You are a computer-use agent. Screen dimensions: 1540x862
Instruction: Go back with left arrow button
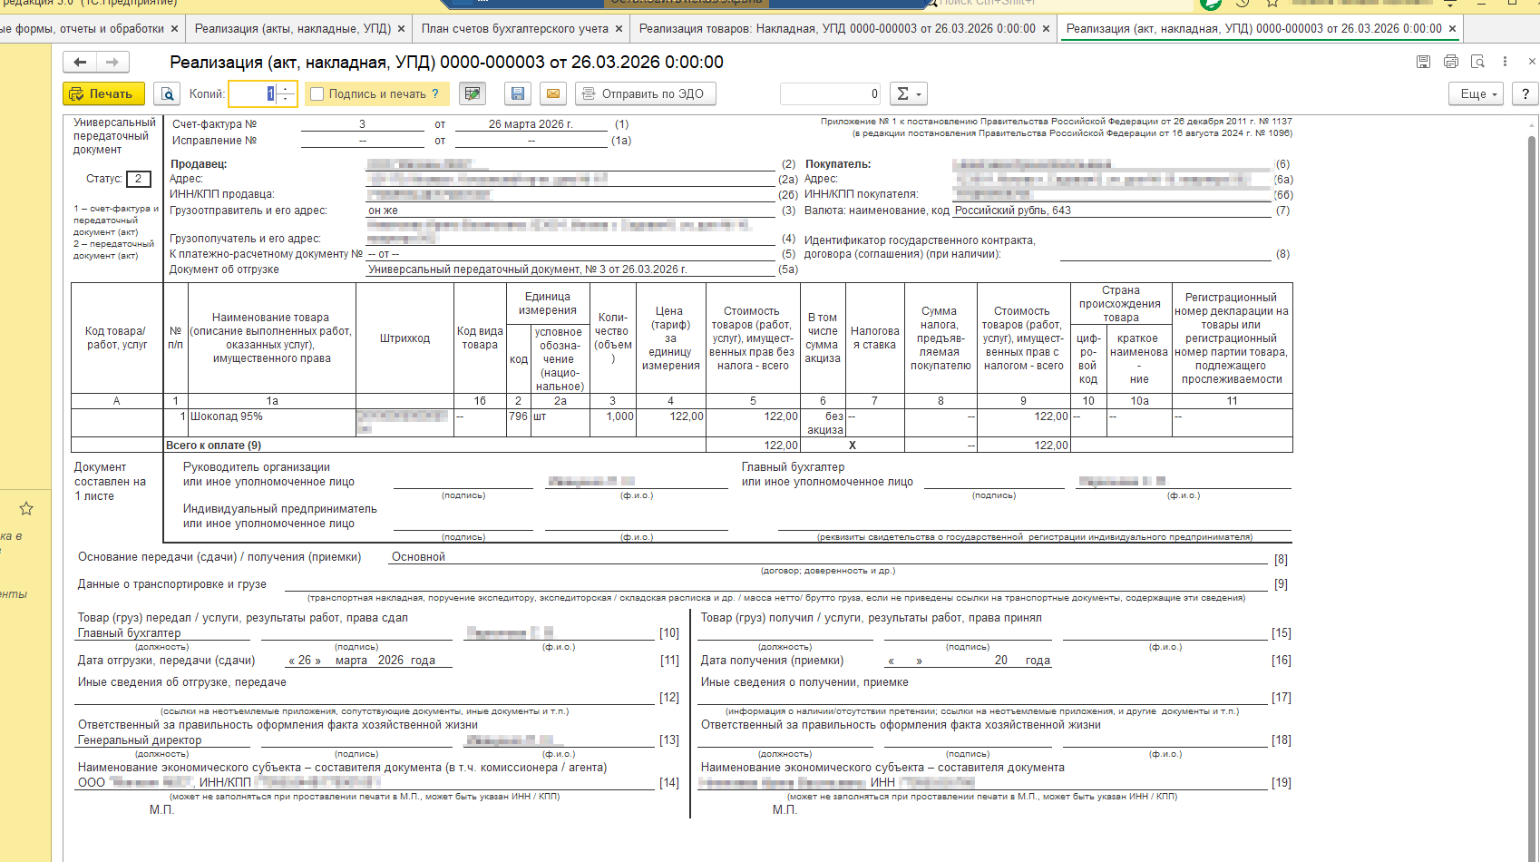point(80,62)
